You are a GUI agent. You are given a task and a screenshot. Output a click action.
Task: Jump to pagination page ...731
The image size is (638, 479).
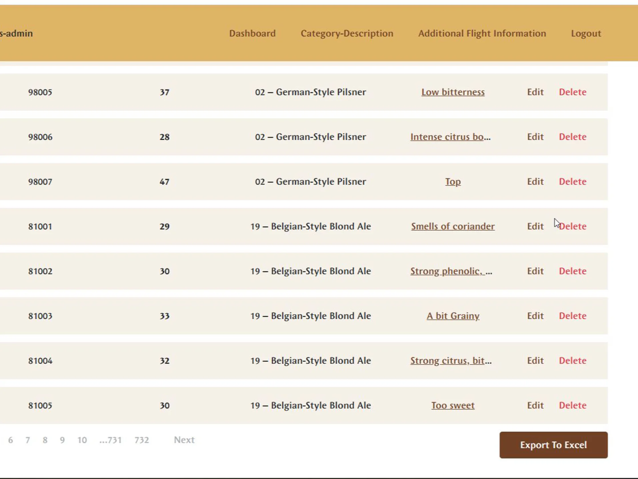coord(110,440)
